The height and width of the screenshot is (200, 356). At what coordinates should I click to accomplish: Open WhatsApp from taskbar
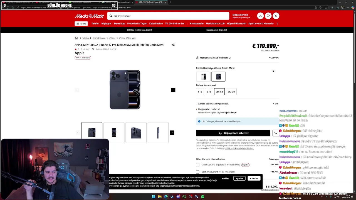(184, 197)
